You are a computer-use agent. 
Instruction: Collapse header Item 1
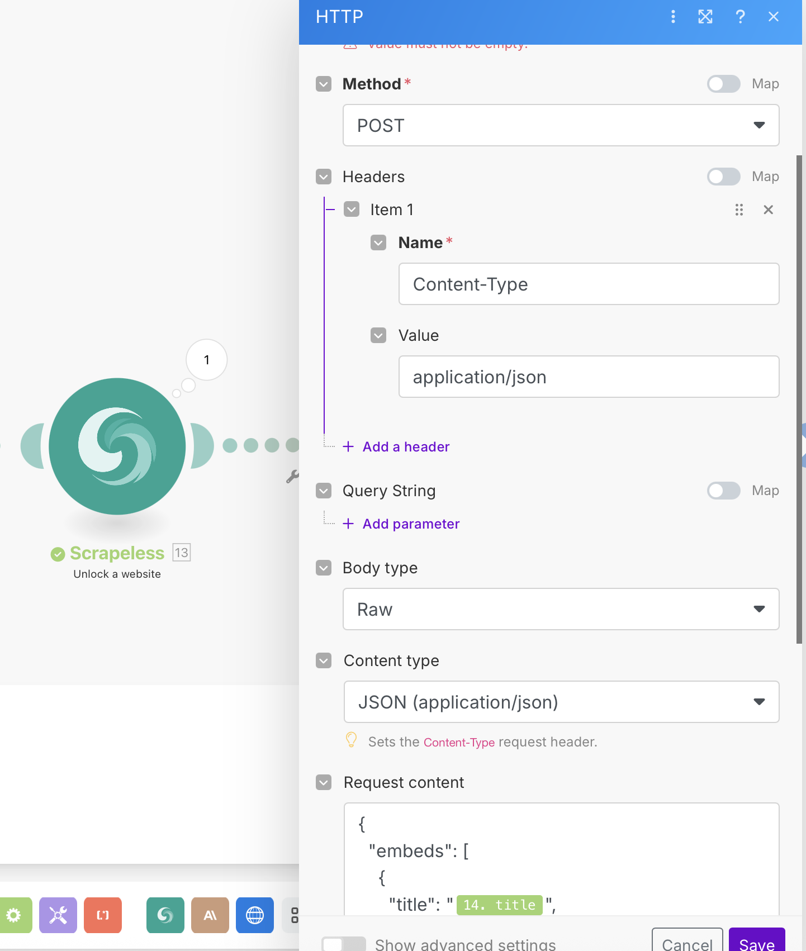pos(352,210)
